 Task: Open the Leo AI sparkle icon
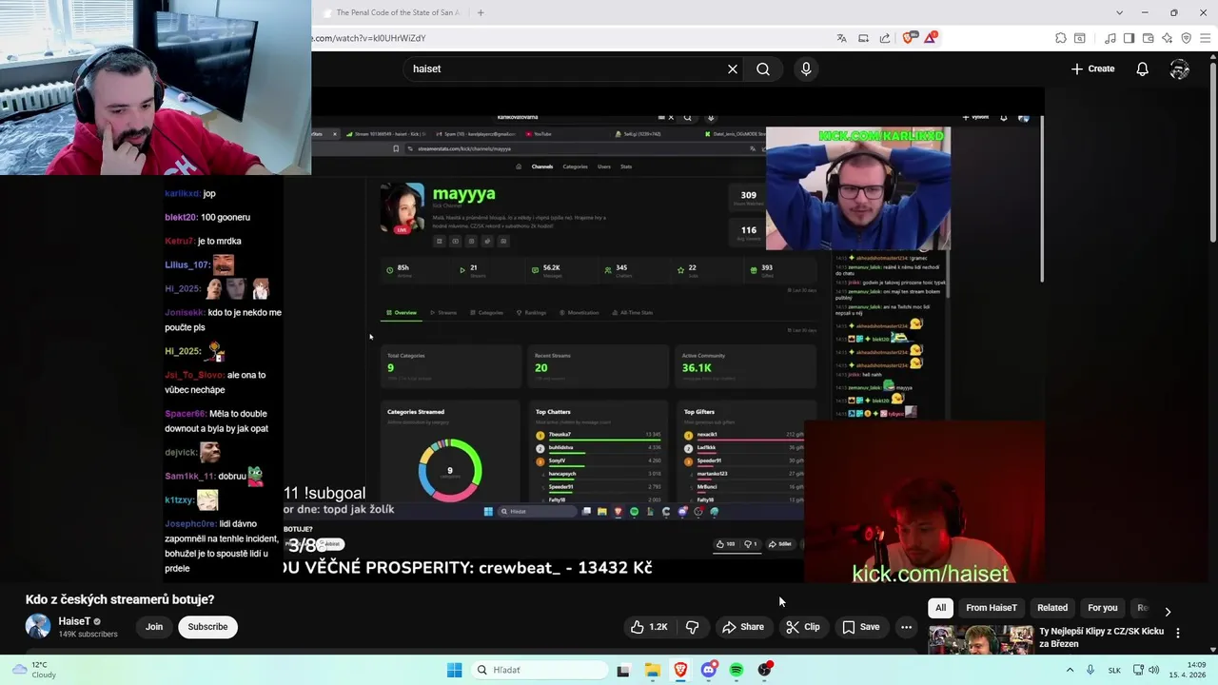1168,38
